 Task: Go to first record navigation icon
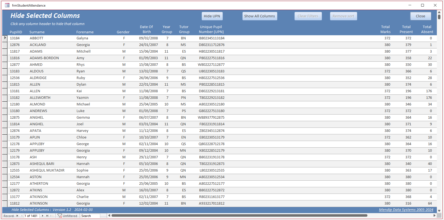pyautogui.click(x=17, y=216)
